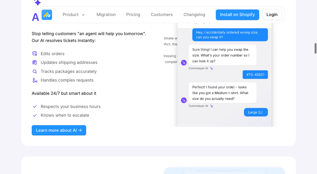Select the Large (L) quick reply
Image resolution: width=317 pixels, height=174 pixels.
(256, 112)
